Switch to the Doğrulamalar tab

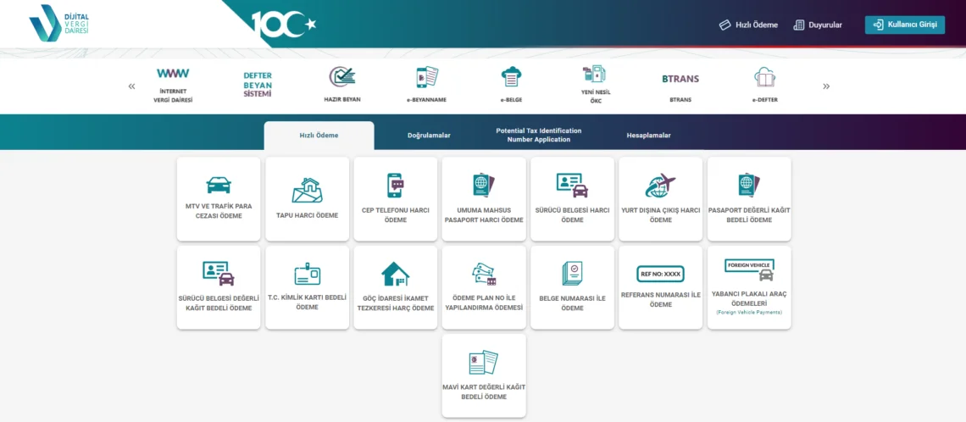point(429,136)
